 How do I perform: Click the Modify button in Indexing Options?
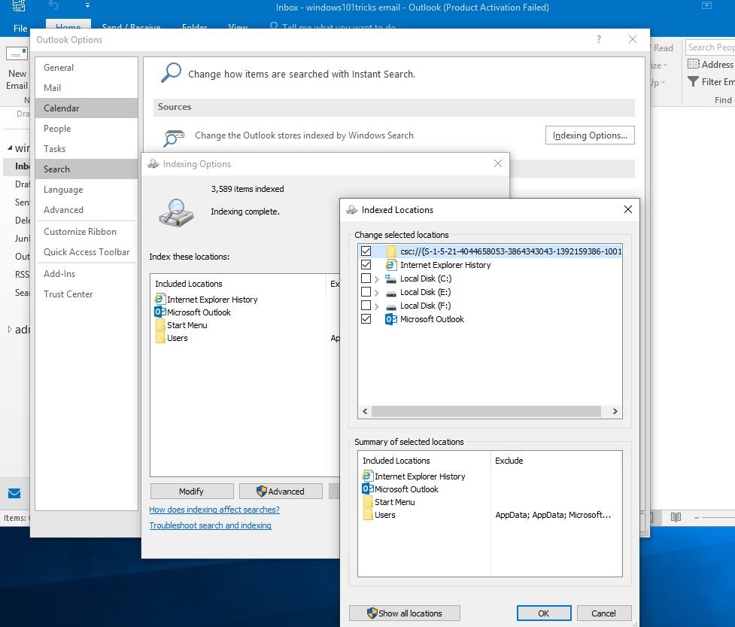[191, 491]
